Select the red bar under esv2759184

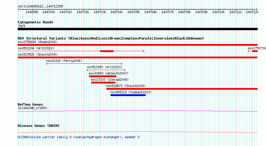137,45
